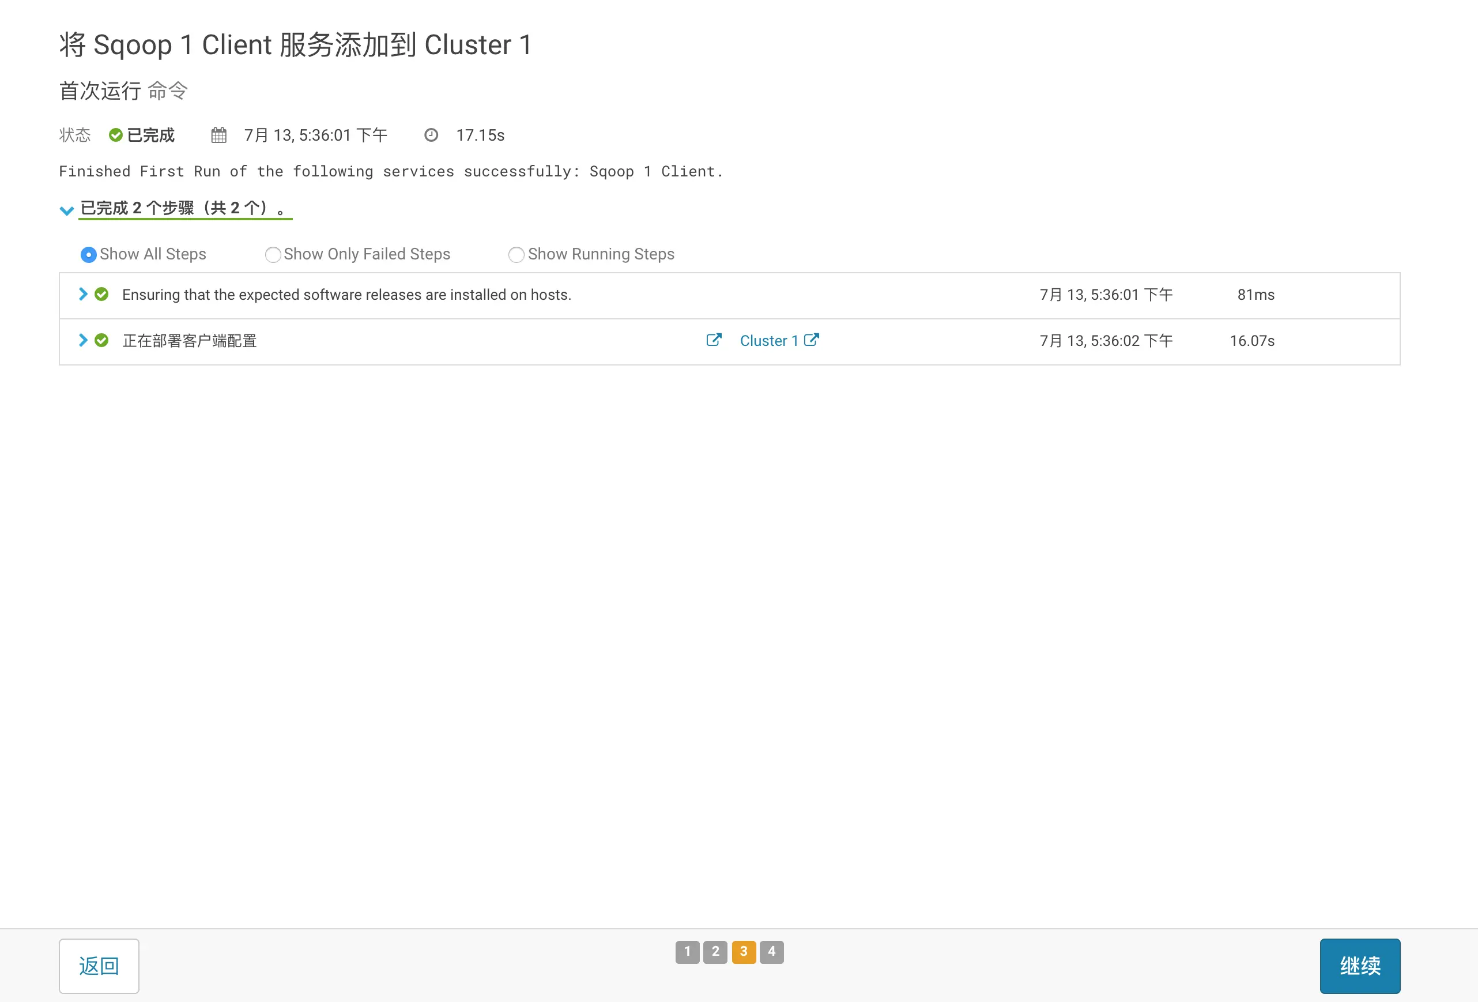Collapse the completed 2 steps summary chevron
This screenshot has height=1002, width=1478.
coord(66,210)
